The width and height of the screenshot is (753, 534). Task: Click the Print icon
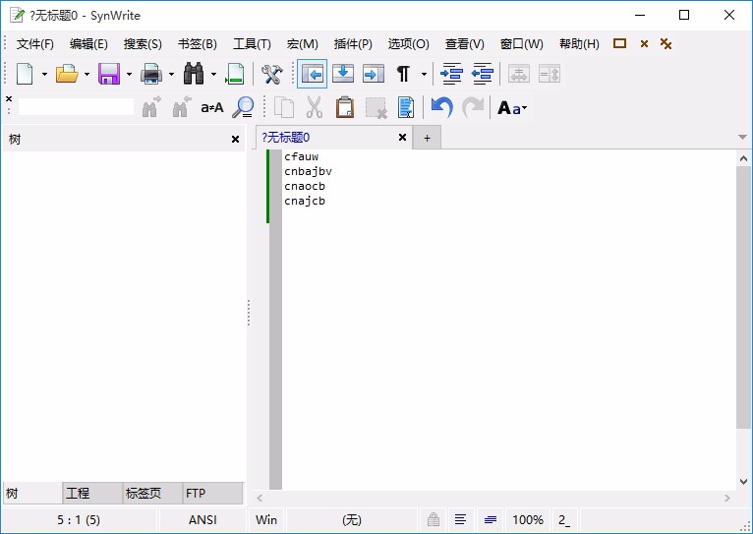(151, 74)
